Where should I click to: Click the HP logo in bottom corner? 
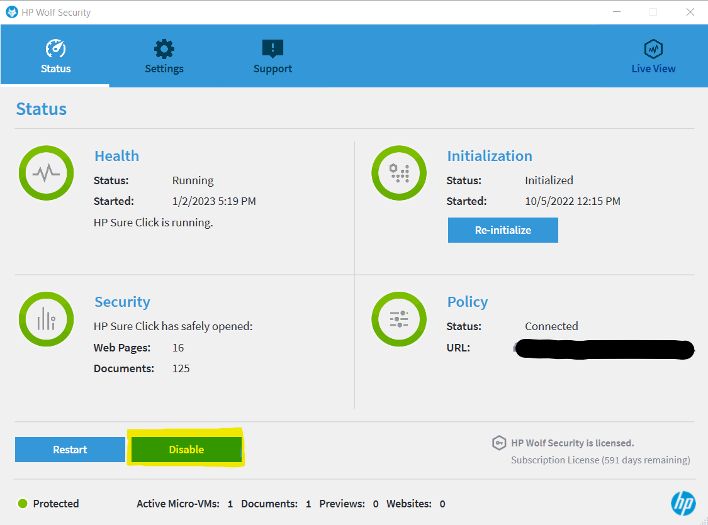[x=683, y=503]
